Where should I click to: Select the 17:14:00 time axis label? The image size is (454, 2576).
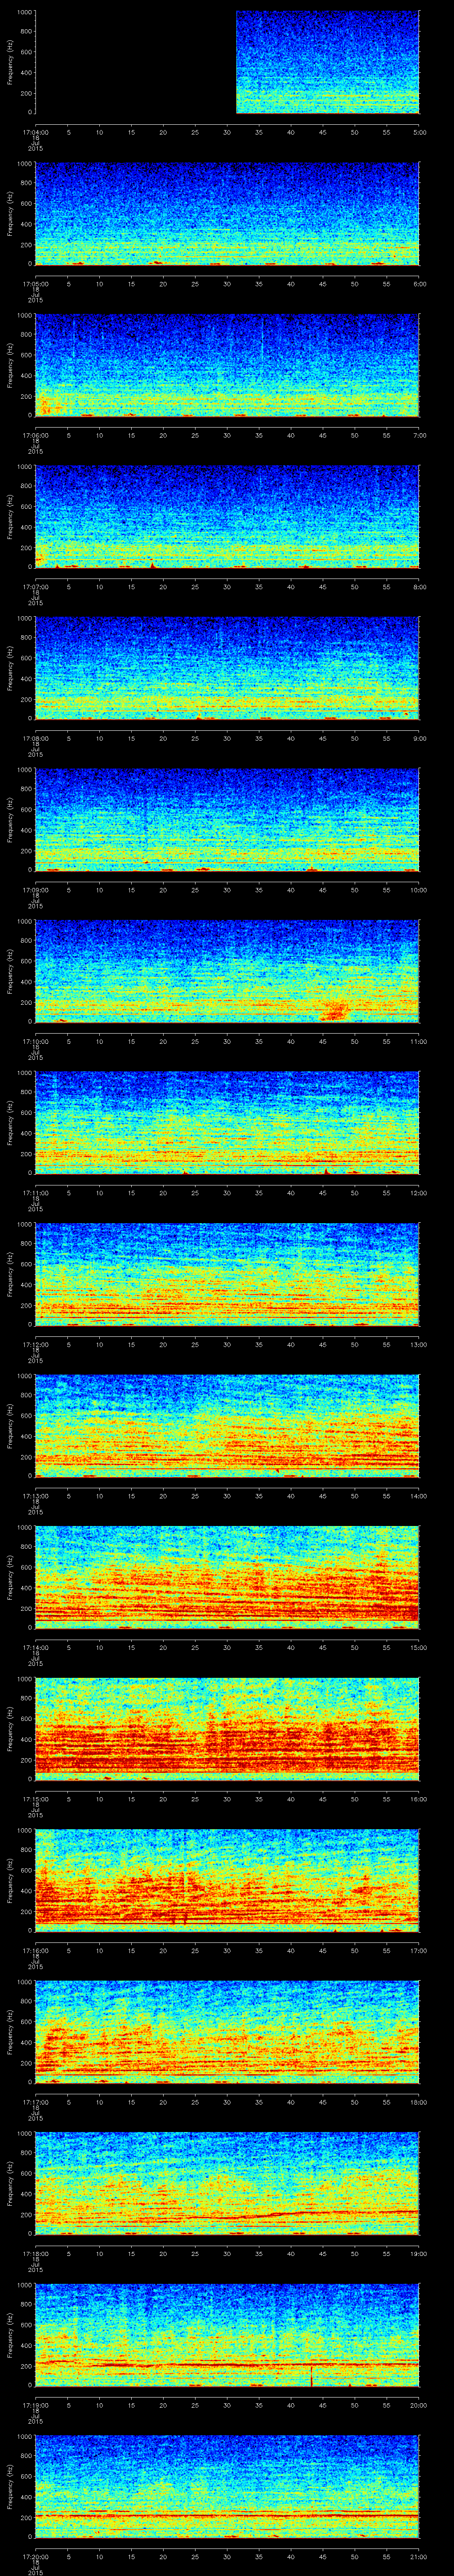pos(35,1647)
